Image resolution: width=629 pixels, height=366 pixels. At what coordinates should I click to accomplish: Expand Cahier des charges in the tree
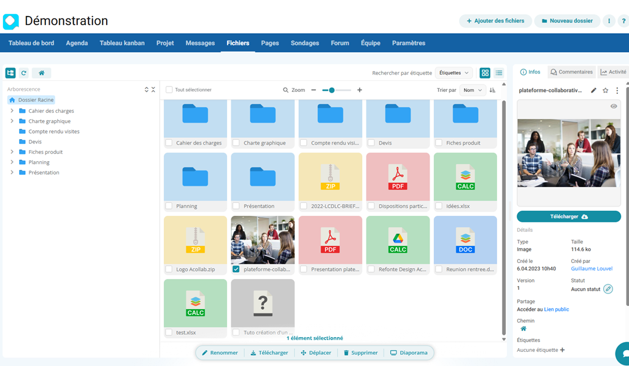point(12,111)
